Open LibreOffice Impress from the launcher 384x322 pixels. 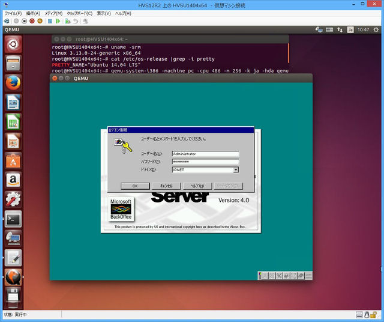pos(13,141)
